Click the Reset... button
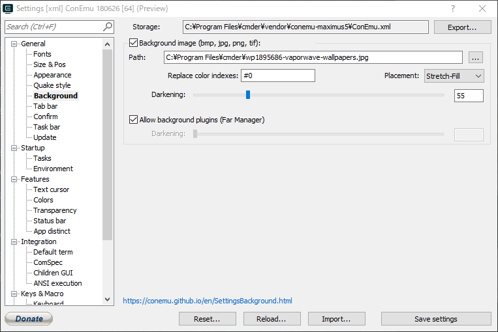 click(x=207, y=319)
